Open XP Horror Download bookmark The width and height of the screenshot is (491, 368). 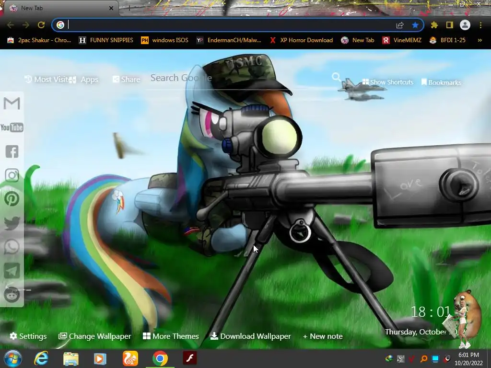(301, 40)
